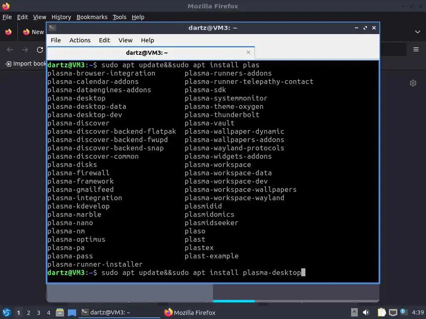Click Firefox back arrow button
The height and width of the screenshot is (319, 426).
click(x=10, y=50)
